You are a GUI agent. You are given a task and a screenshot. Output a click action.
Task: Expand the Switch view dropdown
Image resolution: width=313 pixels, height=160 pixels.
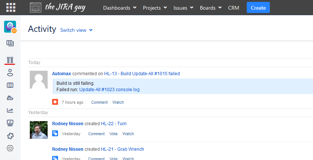tap(76, 30)
